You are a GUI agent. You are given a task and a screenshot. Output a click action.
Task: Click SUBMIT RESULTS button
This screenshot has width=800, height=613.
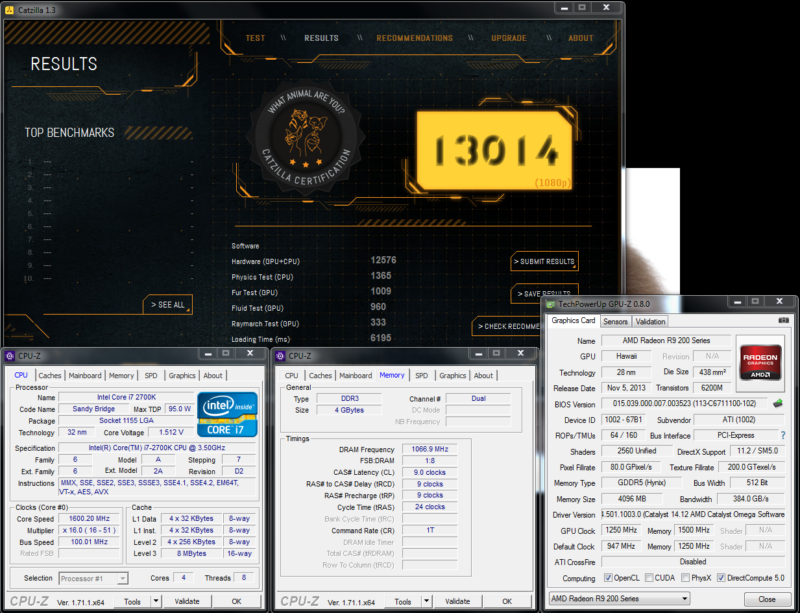click(x=544, y=261)
